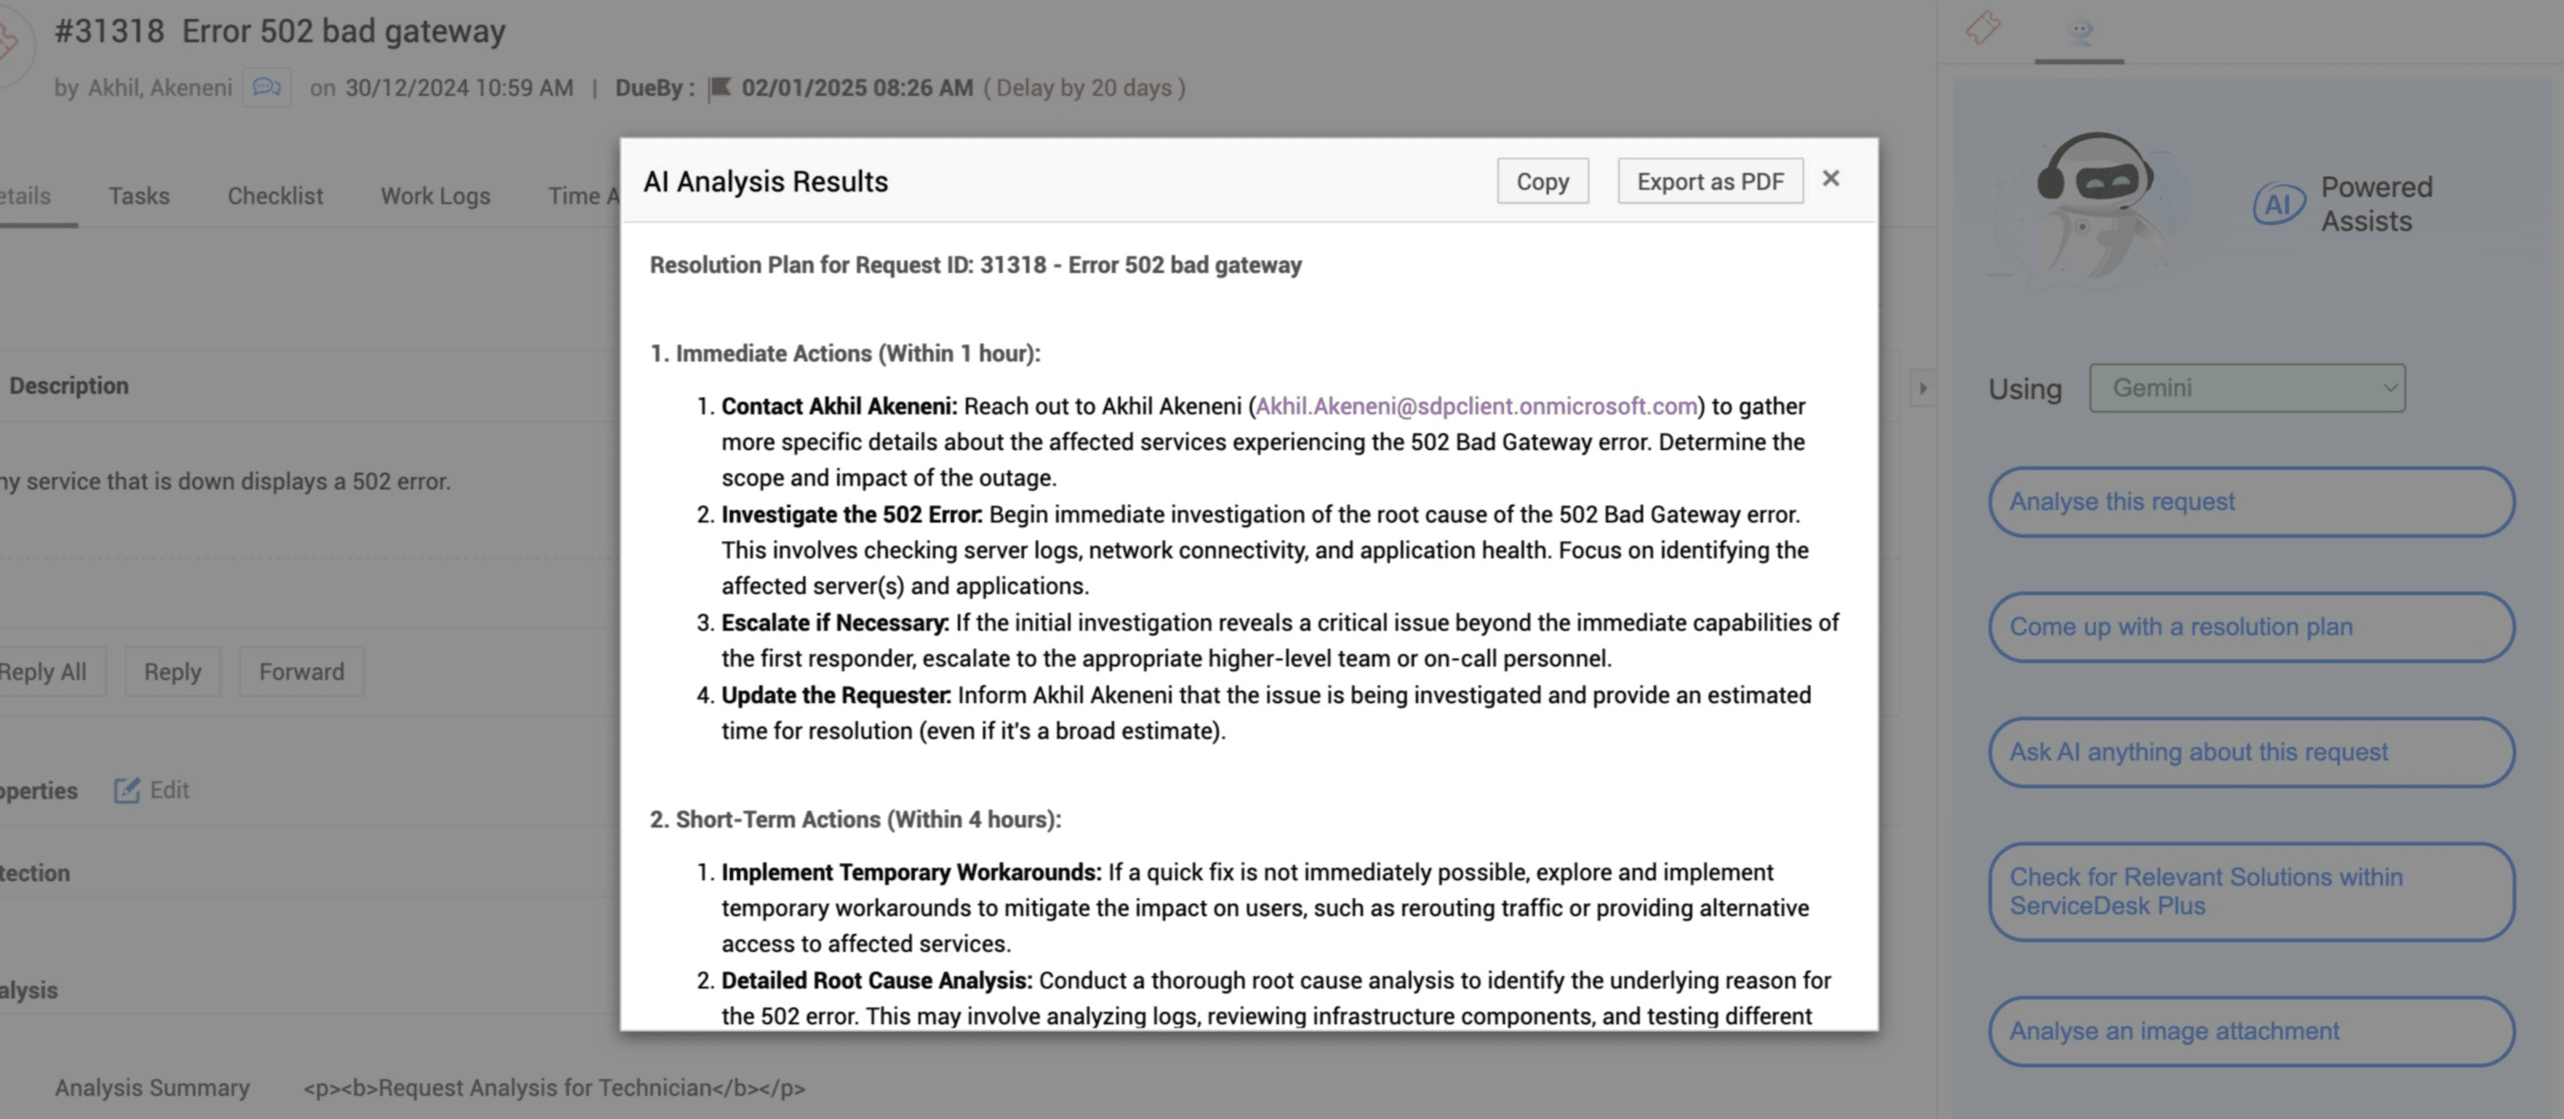Select Analyse an image attachment
The height and width of the screenshot is (1119, 2564).
point(2251,1031)
